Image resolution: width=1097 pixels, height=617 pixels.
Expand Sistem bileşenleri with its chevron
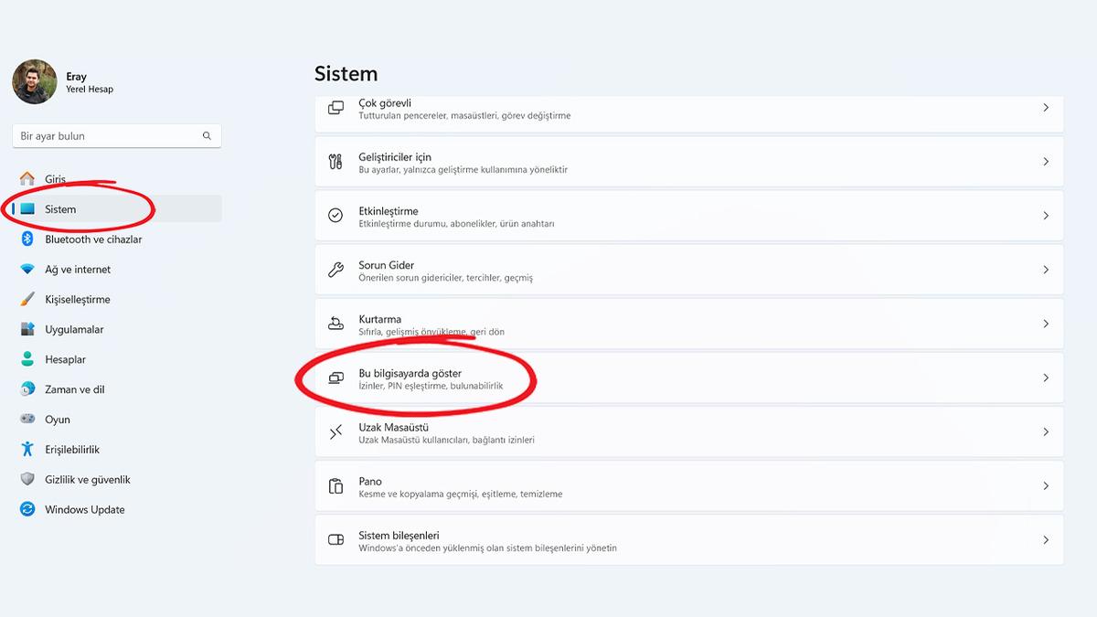[x=1046, y=540]
